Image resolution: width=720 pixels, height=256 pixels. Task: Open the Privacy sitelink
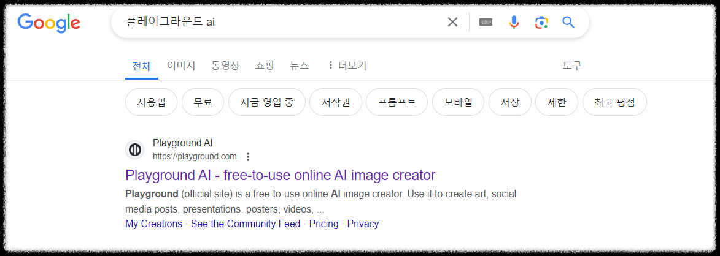pyautogui.click(x=363, y=224)
